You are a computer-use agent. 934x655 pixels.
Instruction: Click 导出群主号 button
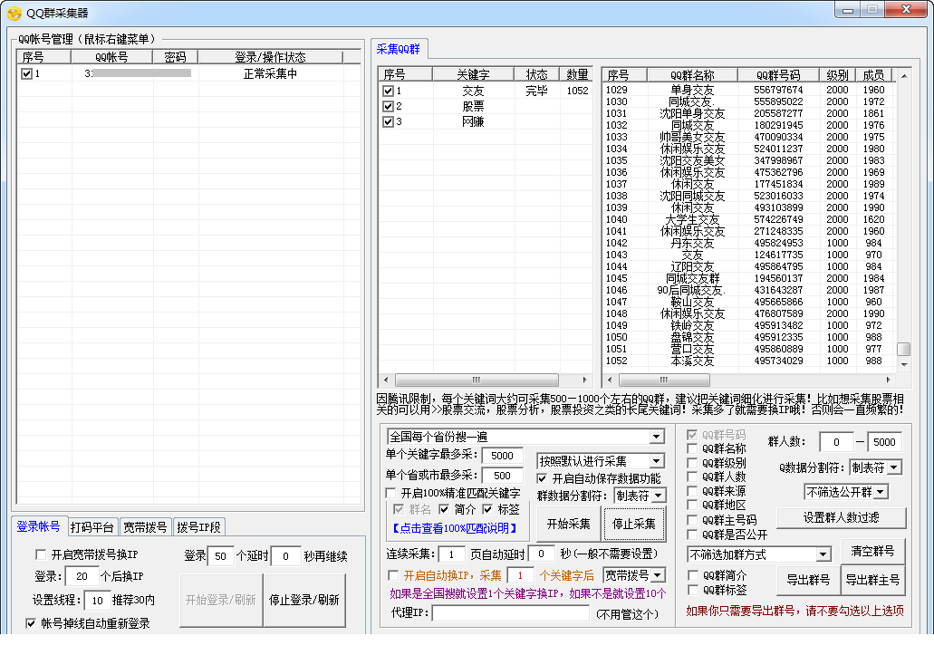coord(872,580)
